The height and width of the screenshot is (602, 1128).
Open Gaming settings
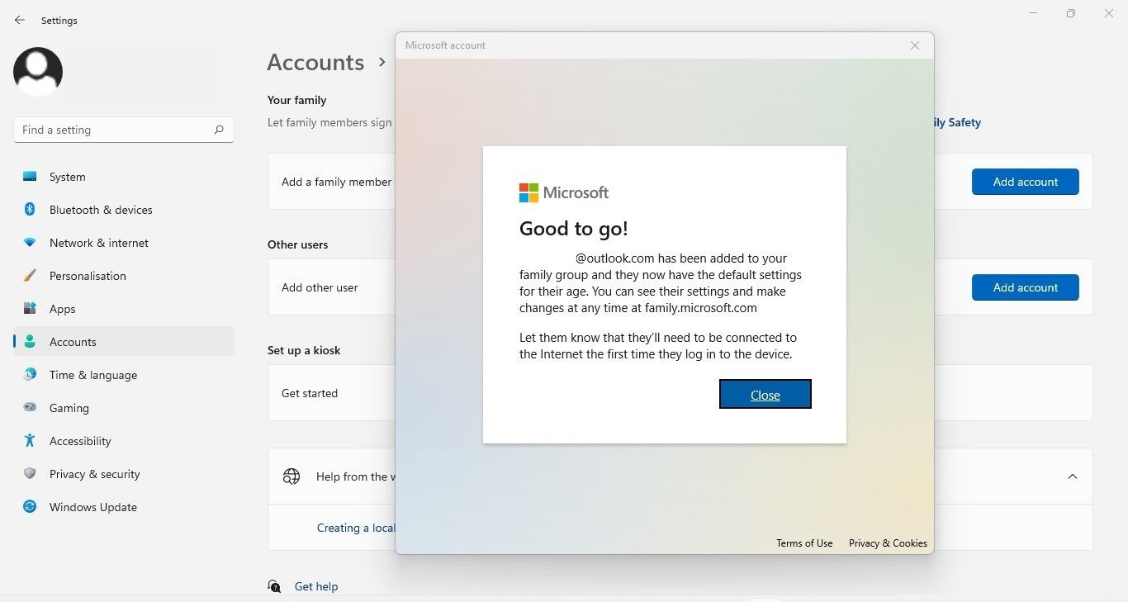pyautogui.click(x=124, y=408)
